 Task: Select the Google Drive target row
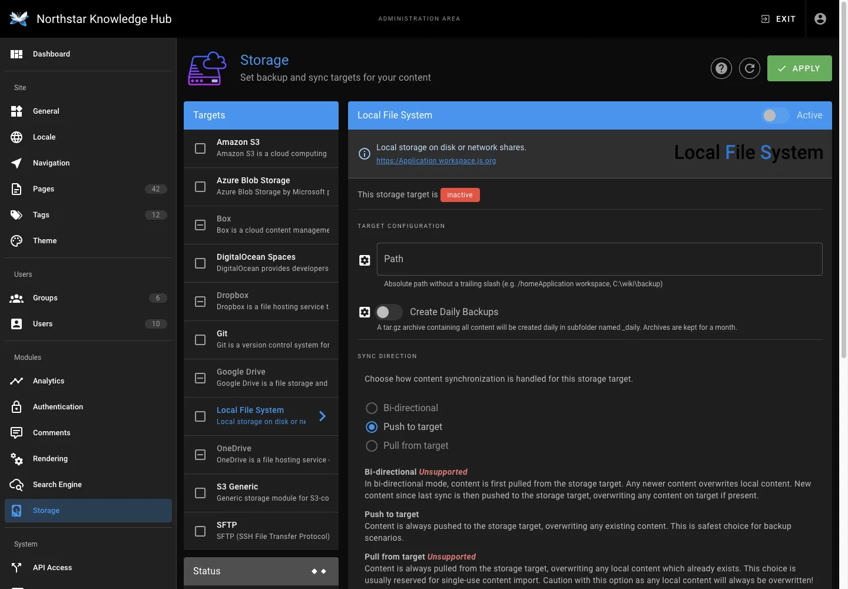point(261,378)
